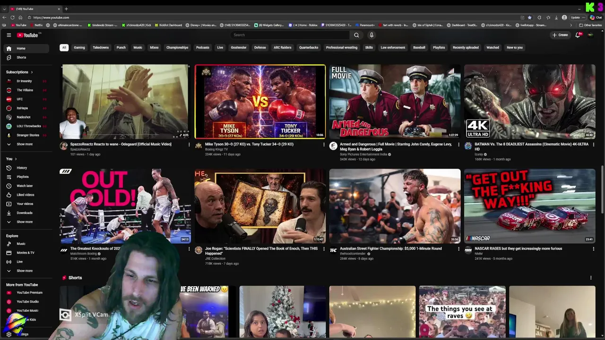Open the Netflix bookmark
Screen dimensions: 605x340
[36, 25]
